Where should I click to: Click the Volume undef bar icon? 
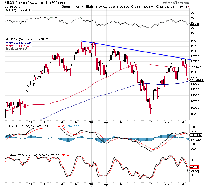click(7, 49)
